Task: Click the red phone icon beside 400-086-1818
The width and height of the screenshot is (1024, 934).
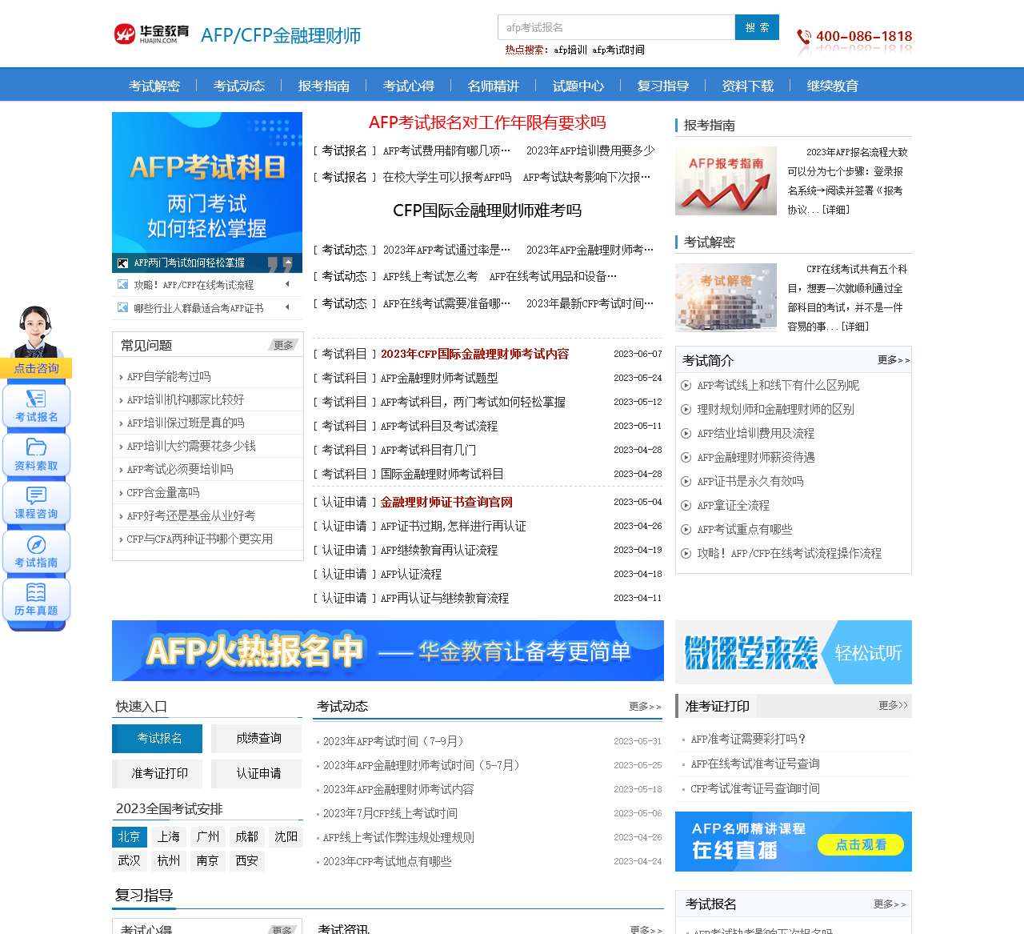Action: [x=804, y=37]
